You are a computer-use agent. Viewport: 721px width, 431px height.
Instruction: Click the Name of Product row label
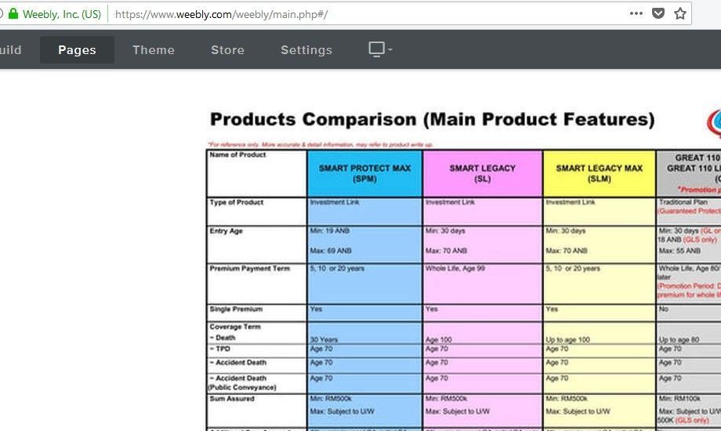(237, 155)
